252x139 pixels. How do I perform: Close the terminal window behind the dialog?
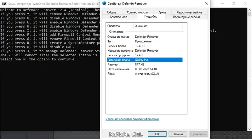(x=246, y=3)
